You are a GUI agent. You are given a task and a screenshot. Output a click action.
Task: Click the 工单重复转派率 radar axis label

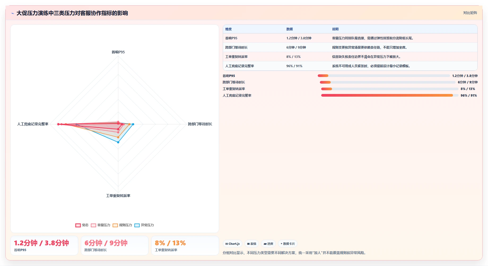118,196
